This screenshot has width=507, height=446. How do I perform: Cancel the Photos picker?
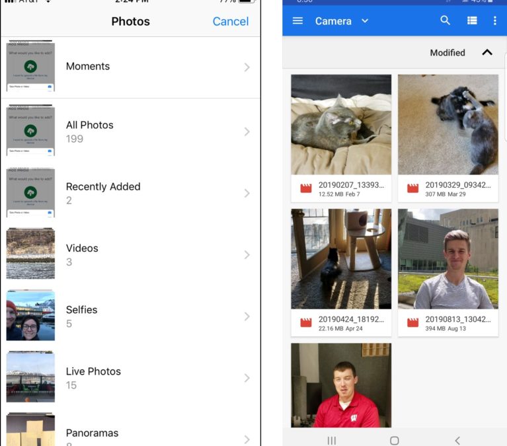[231, 21]
